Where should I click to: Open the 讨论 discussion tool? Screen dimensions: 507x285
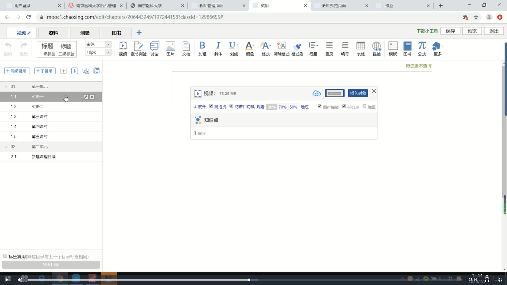tap(154, 49)
